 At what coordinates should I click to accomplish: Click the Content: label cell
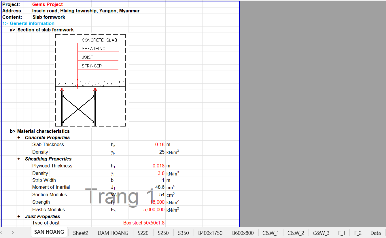[12, 17]
